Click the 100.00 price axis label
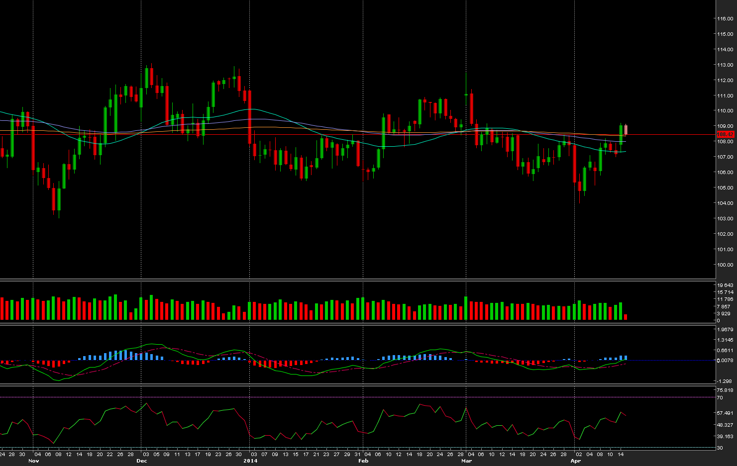The image size is (737, 466). point(725,265)
